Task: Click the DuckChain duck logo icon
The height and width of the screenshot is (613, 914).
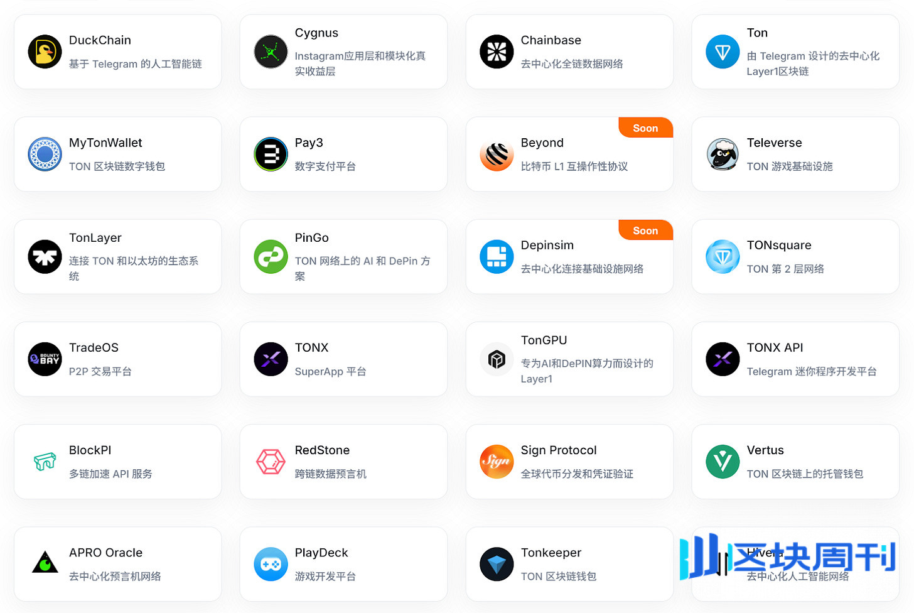Action: [x=45, y=52]
